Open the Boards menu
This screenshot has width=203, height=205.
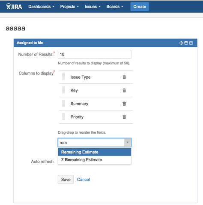pos(115,6)
